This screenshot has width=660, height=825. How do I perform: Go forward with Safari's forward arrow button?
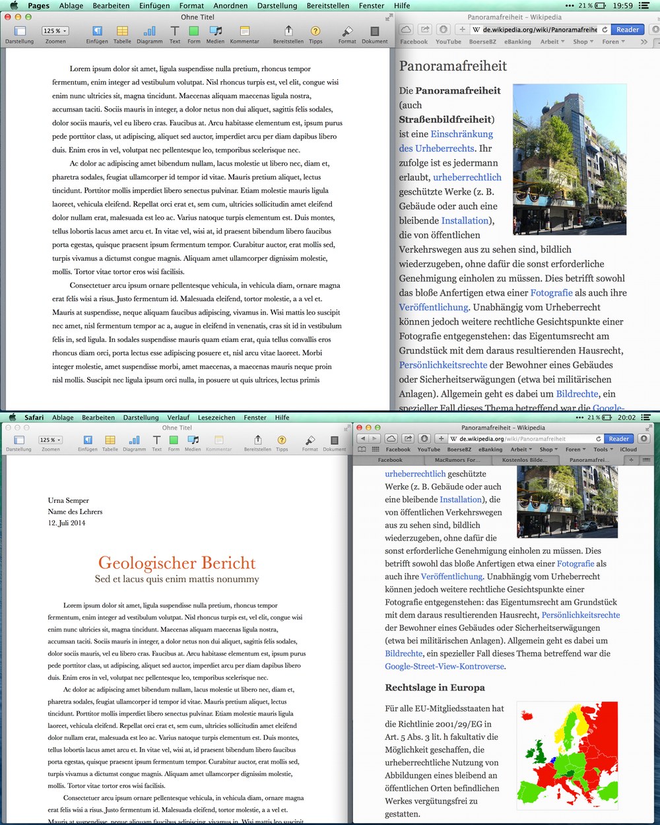[x=374, y=439]
